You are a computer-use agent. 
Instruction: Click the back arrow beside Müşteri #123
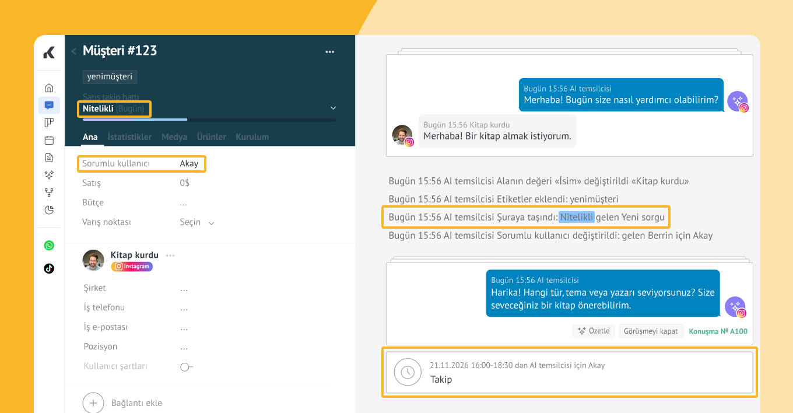click(74, 51)
